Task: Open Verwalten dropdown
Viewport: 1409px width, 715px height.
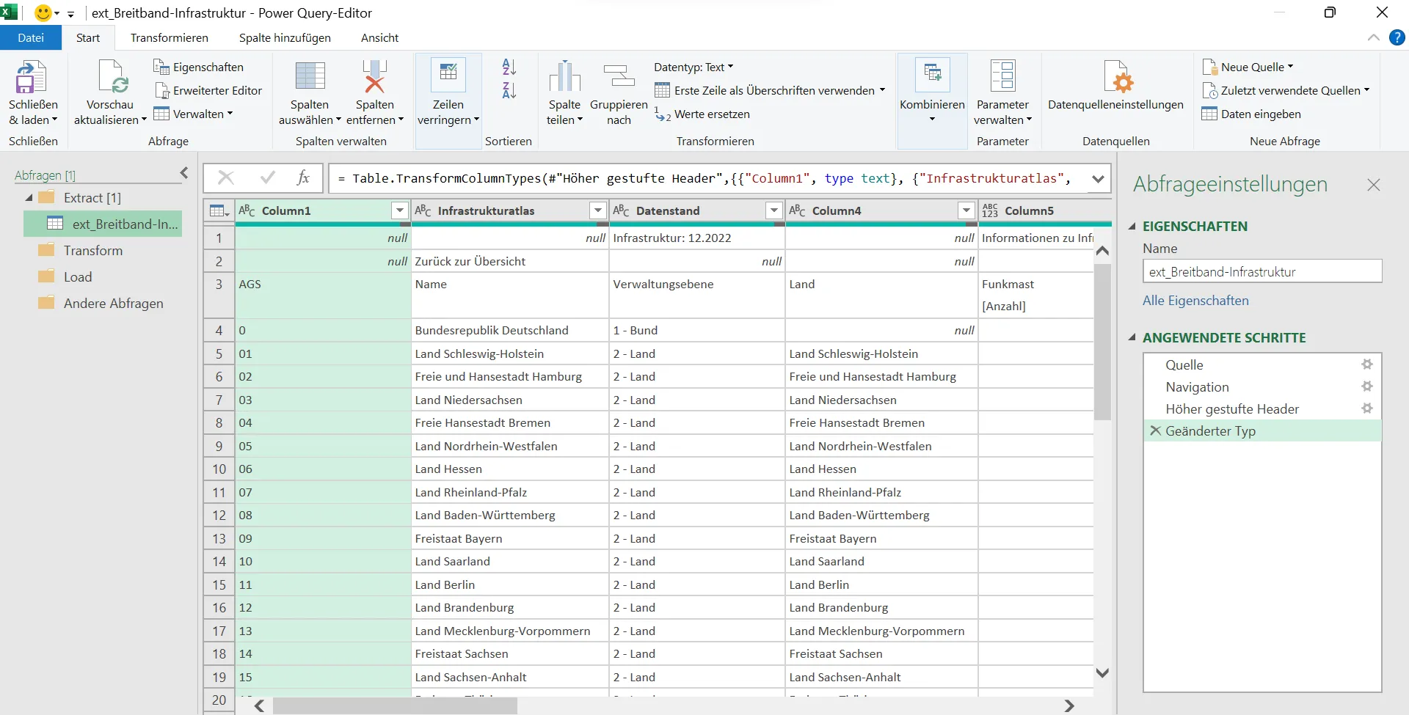Action: (x=193, y=114)
